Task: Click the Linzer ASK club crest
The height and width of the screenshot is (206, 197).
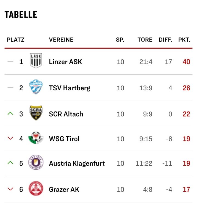Action: pos(36,61)
